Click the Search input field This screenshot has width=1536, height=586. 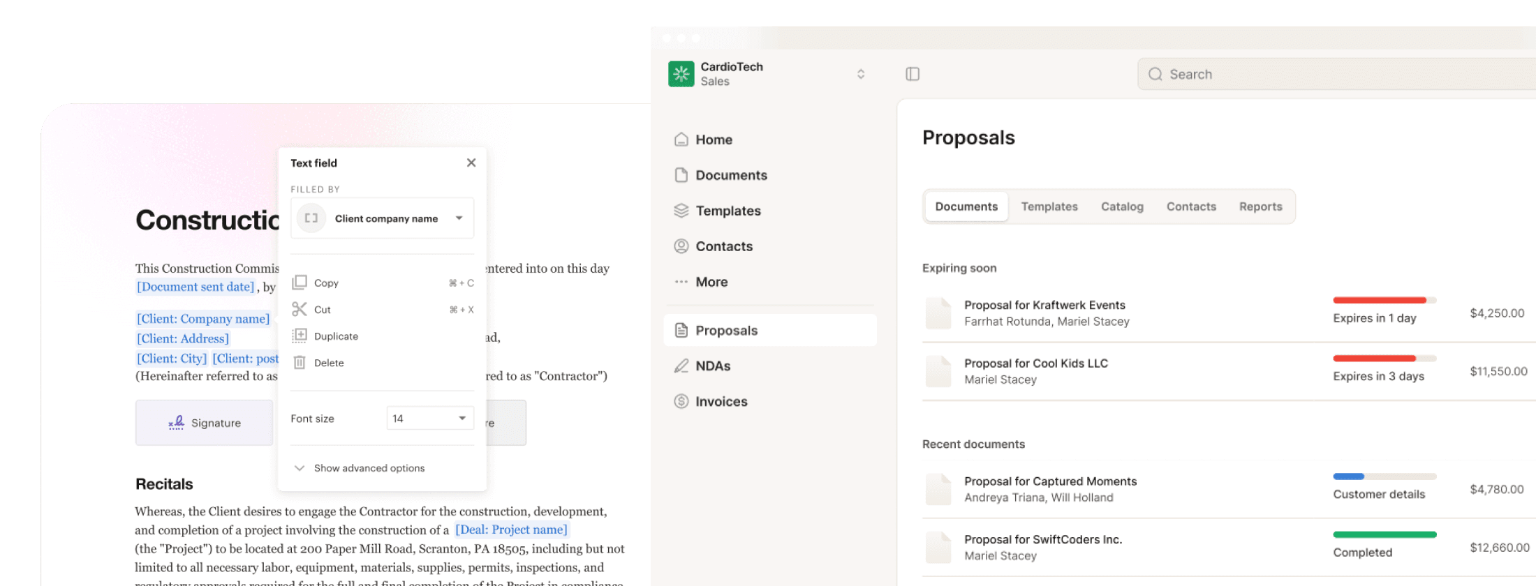[x=1336, y=74]
